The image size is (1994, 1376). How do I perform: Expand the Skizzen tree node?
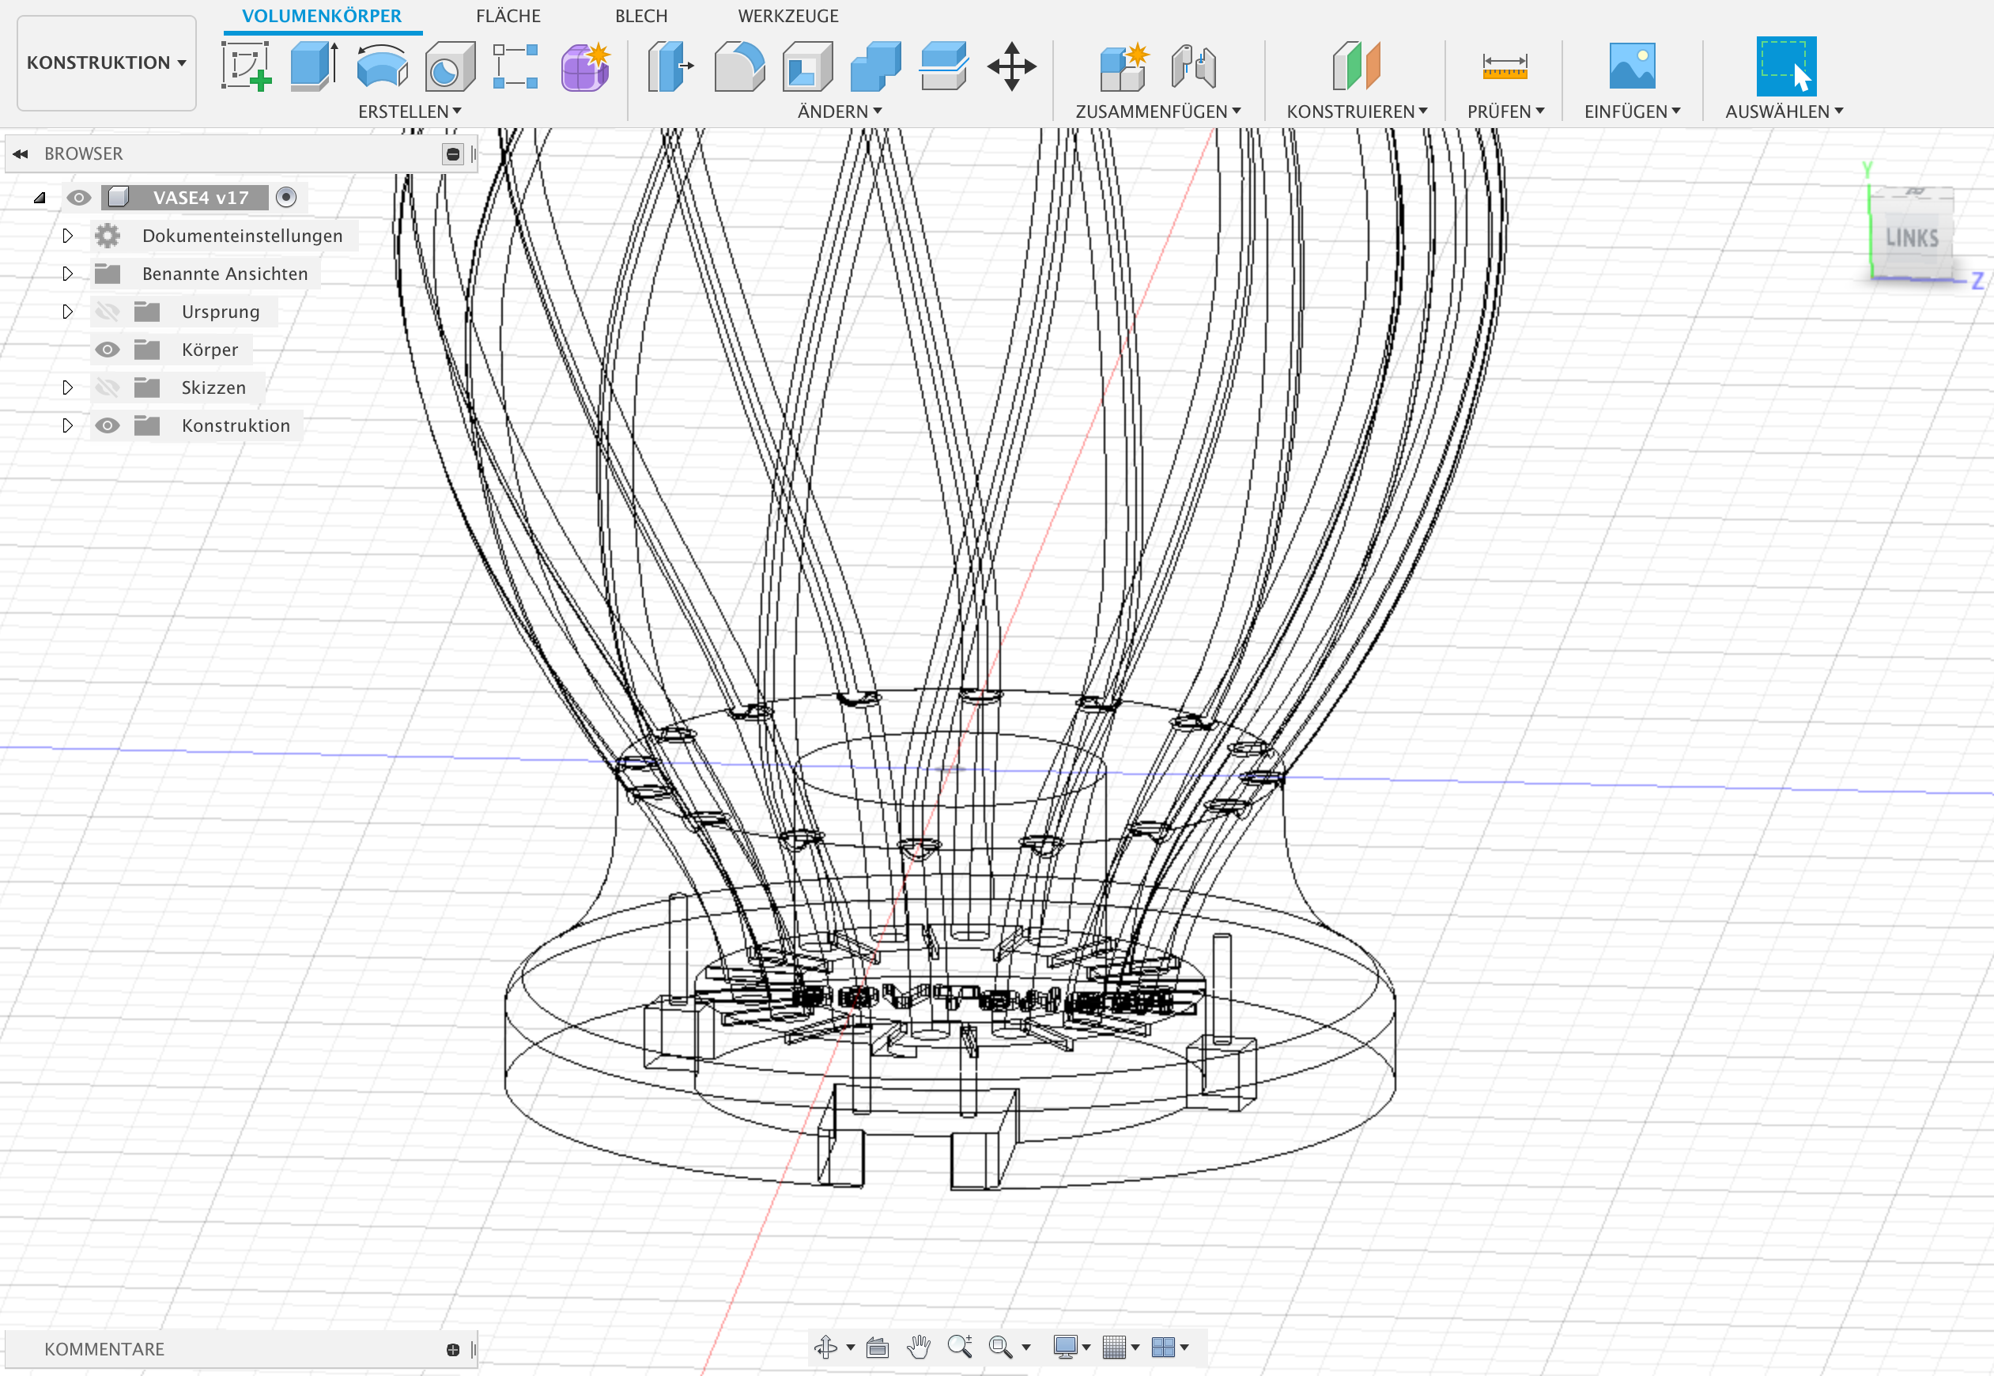tap(67, 387)
